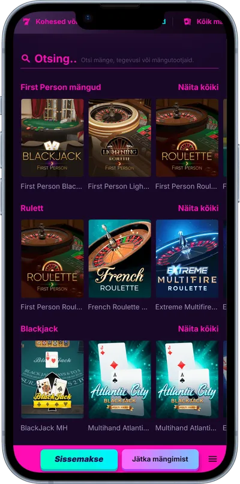The height and width of the screenshot is (484, 240).
Task: Focus the Otsing search field
Action: (x=119, y=59)
